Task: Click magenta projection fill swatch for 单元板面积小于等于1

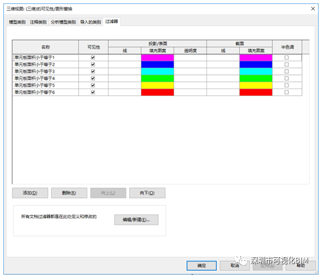Action: click(158, 57)
